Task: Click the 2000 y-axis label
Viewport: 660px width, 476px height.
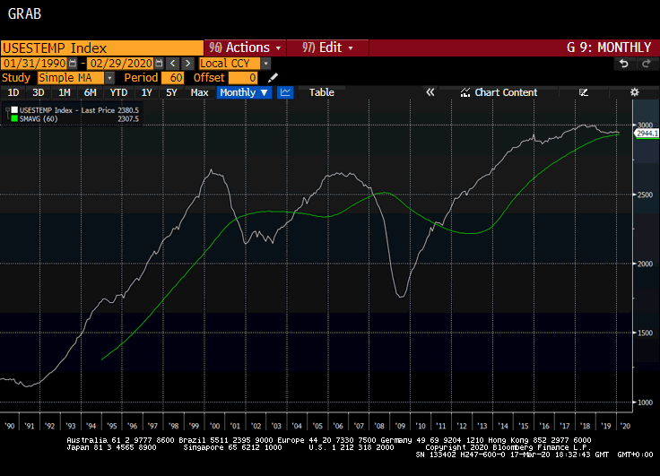Action: [646, 264]
